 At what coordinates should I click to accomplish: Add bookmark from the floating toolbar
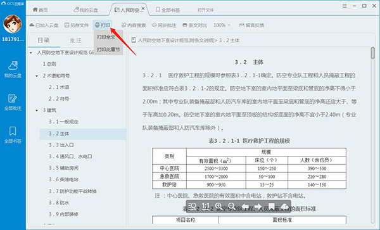272,207
